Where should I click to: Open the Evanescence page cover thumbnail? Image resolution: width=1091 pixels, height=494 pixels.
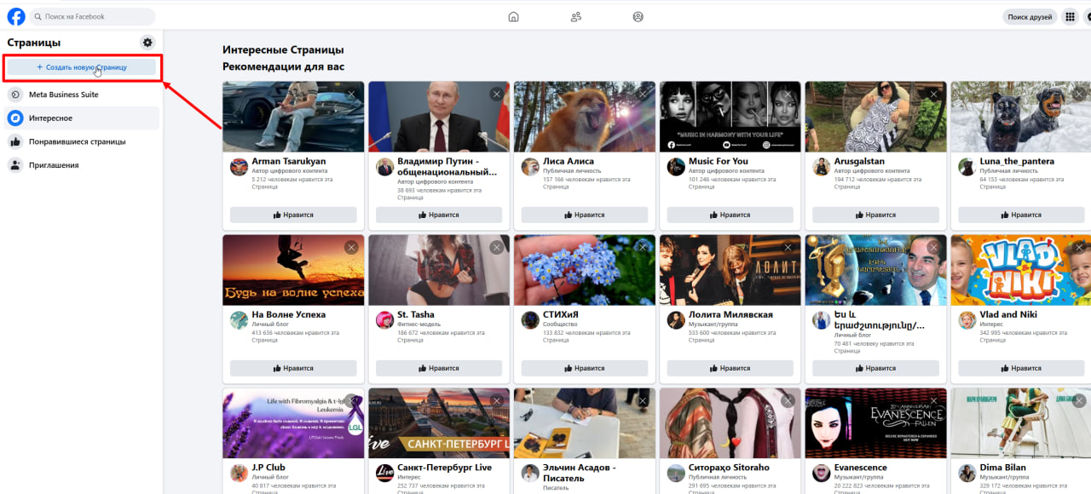pos(875,423)
